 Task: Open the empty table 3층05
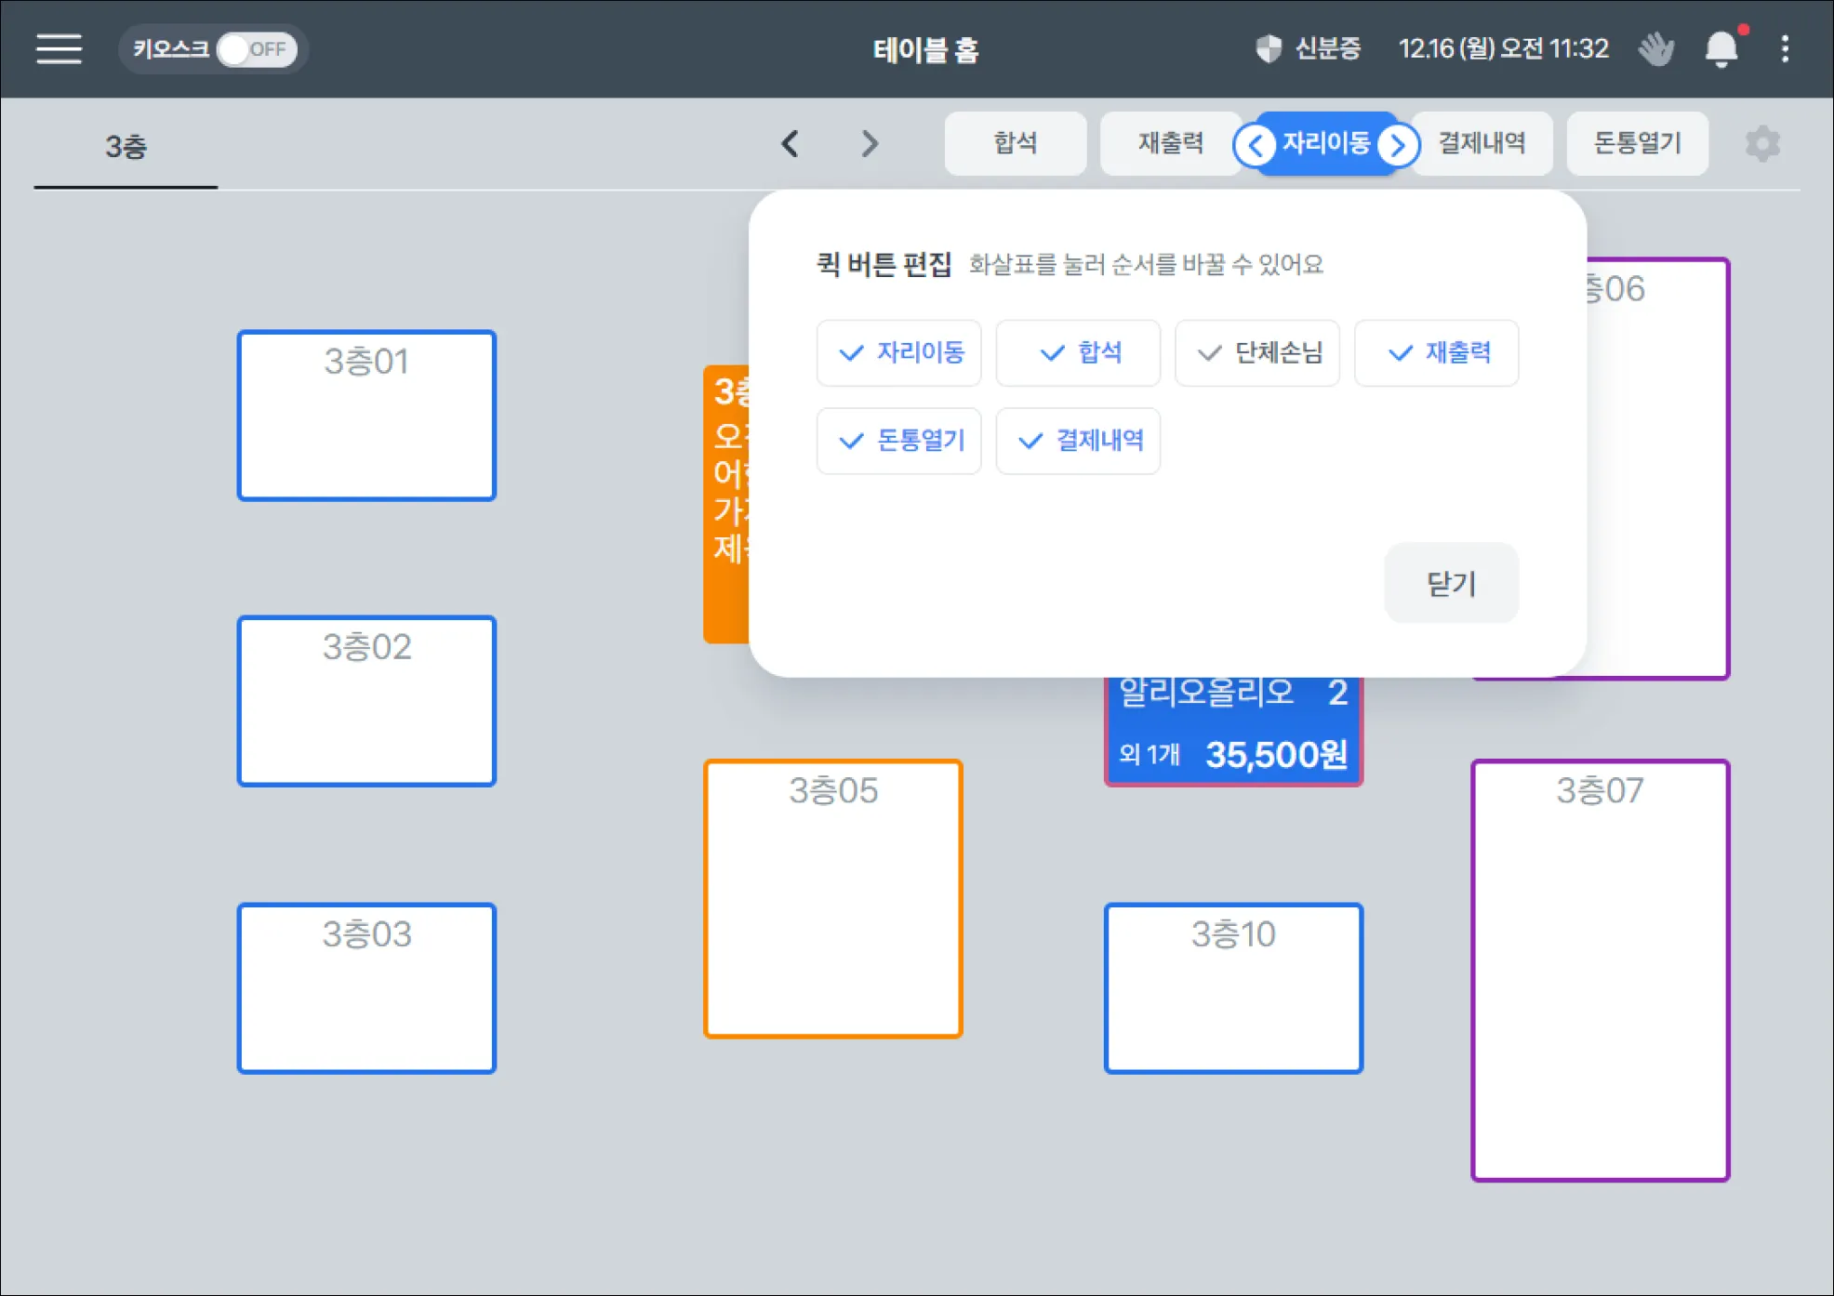832,898
